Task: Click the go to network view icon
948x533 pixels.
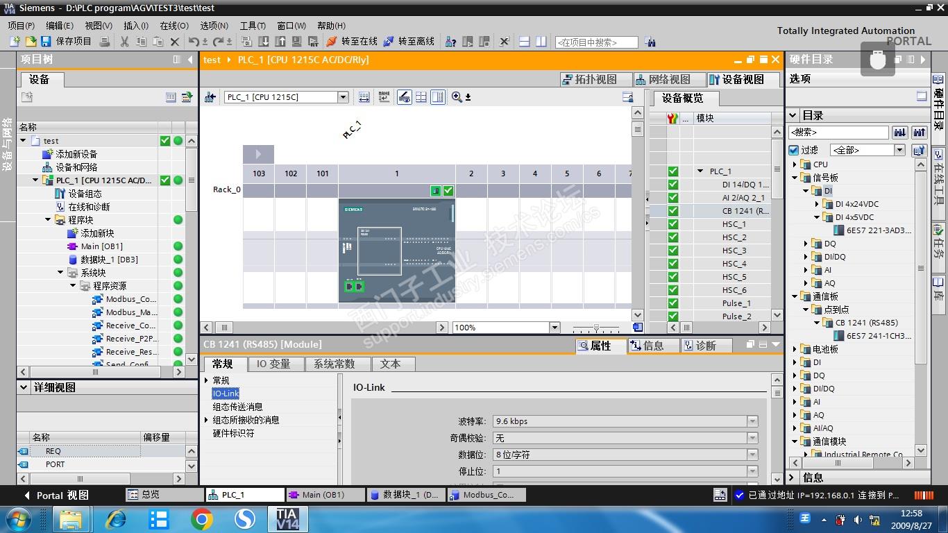Action: pyautogui.click(x=210, y=97)
